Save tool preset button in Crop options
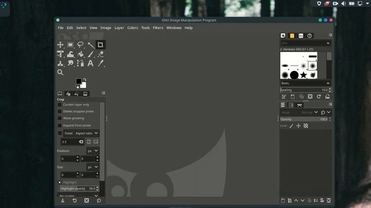The width and height of the screenshot is (371, 208). point(63,200)
